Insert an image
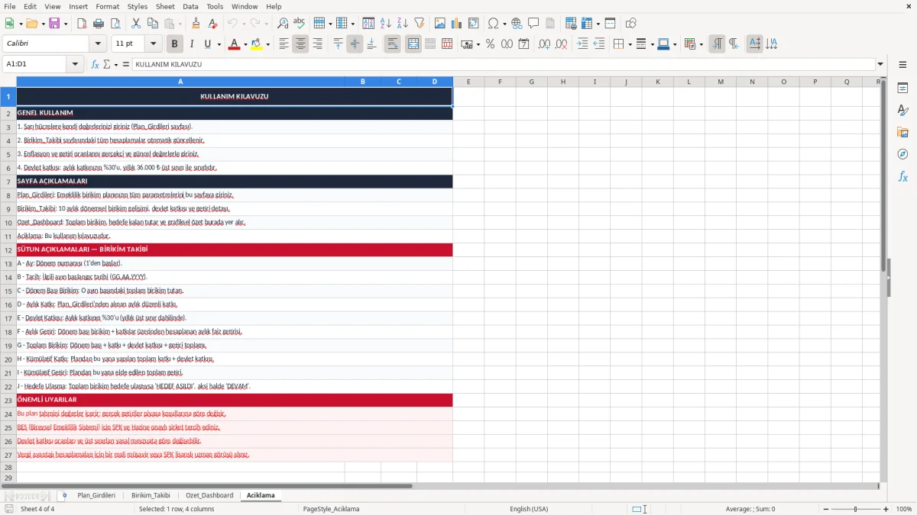 click(x=440, y=24)
